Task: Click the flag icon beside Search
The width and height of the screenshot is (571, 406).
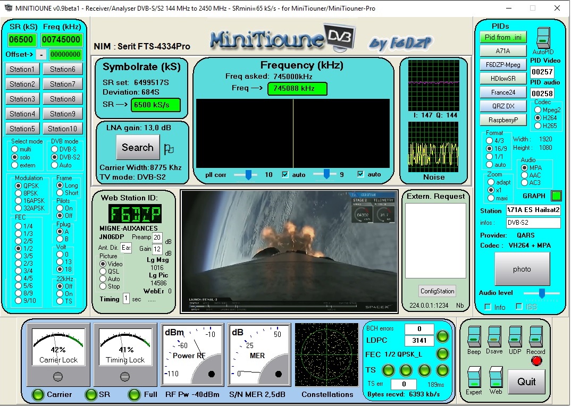Action: click(x=169, y=149)
